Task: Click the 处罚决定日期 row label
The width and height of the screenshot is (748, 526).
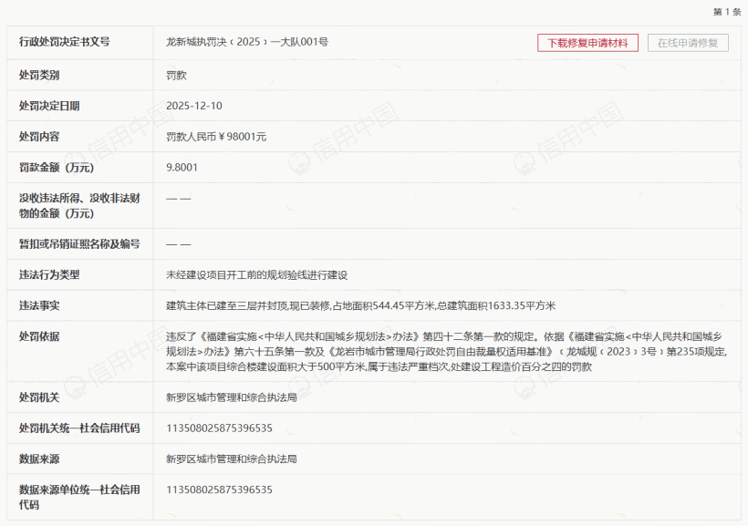Action: coord(49,106)
